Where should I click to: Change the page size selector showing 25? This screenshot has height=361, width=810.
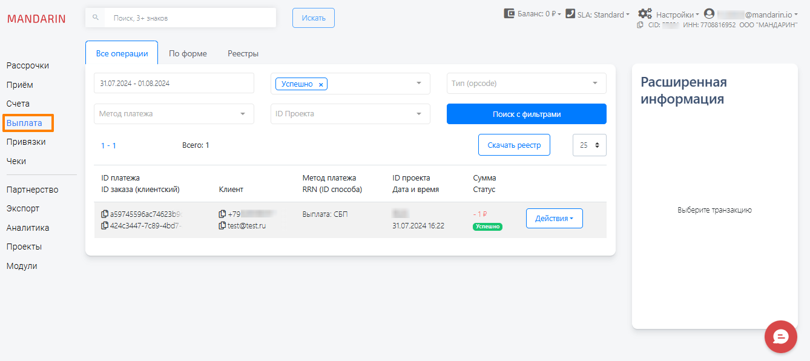[x=589, y=145]
